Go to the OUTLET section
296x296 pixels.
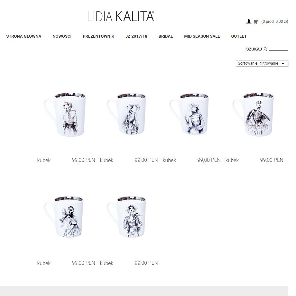tap(239, 36)
